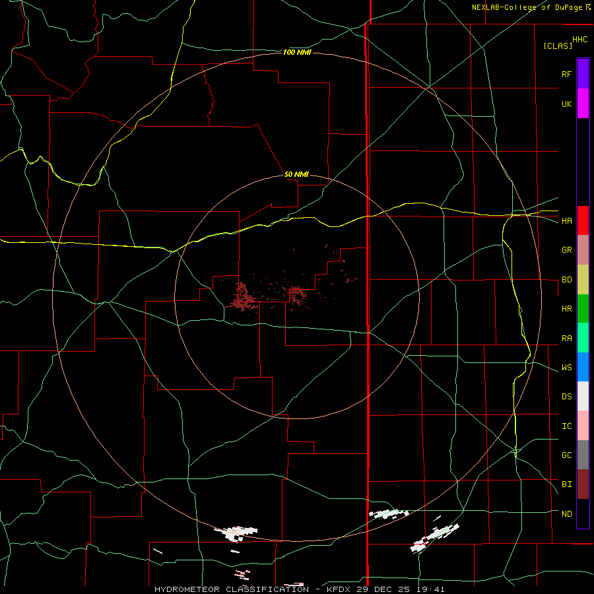The height and width of the screenshot is (594, 594).
Task: Click the 100 NMI range ring label
Action: (x=297, y=52)
